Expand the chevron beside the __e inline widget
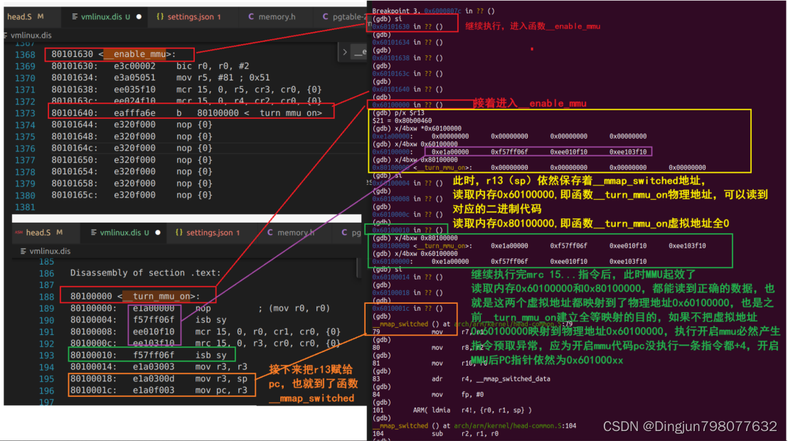The image size is (788, 441). 345,51
